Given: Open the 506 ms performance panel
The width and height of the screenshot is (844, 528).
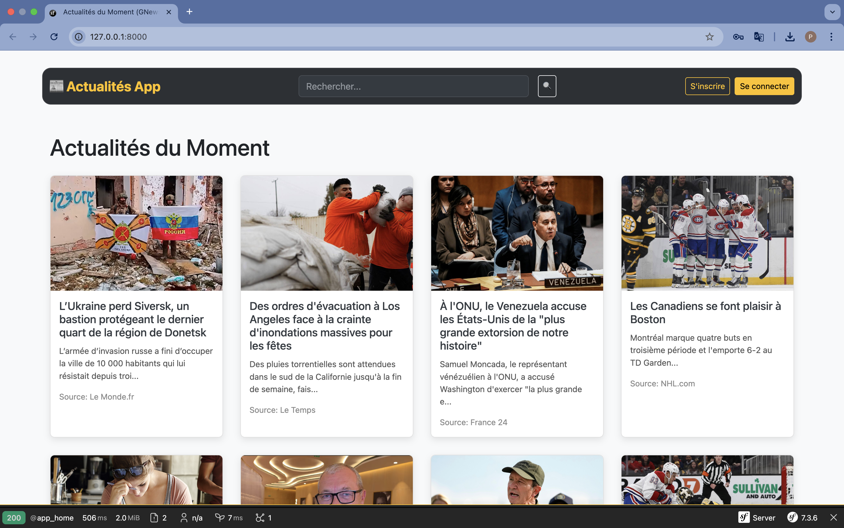Looking at the screenshot, I should coord(94,518).
